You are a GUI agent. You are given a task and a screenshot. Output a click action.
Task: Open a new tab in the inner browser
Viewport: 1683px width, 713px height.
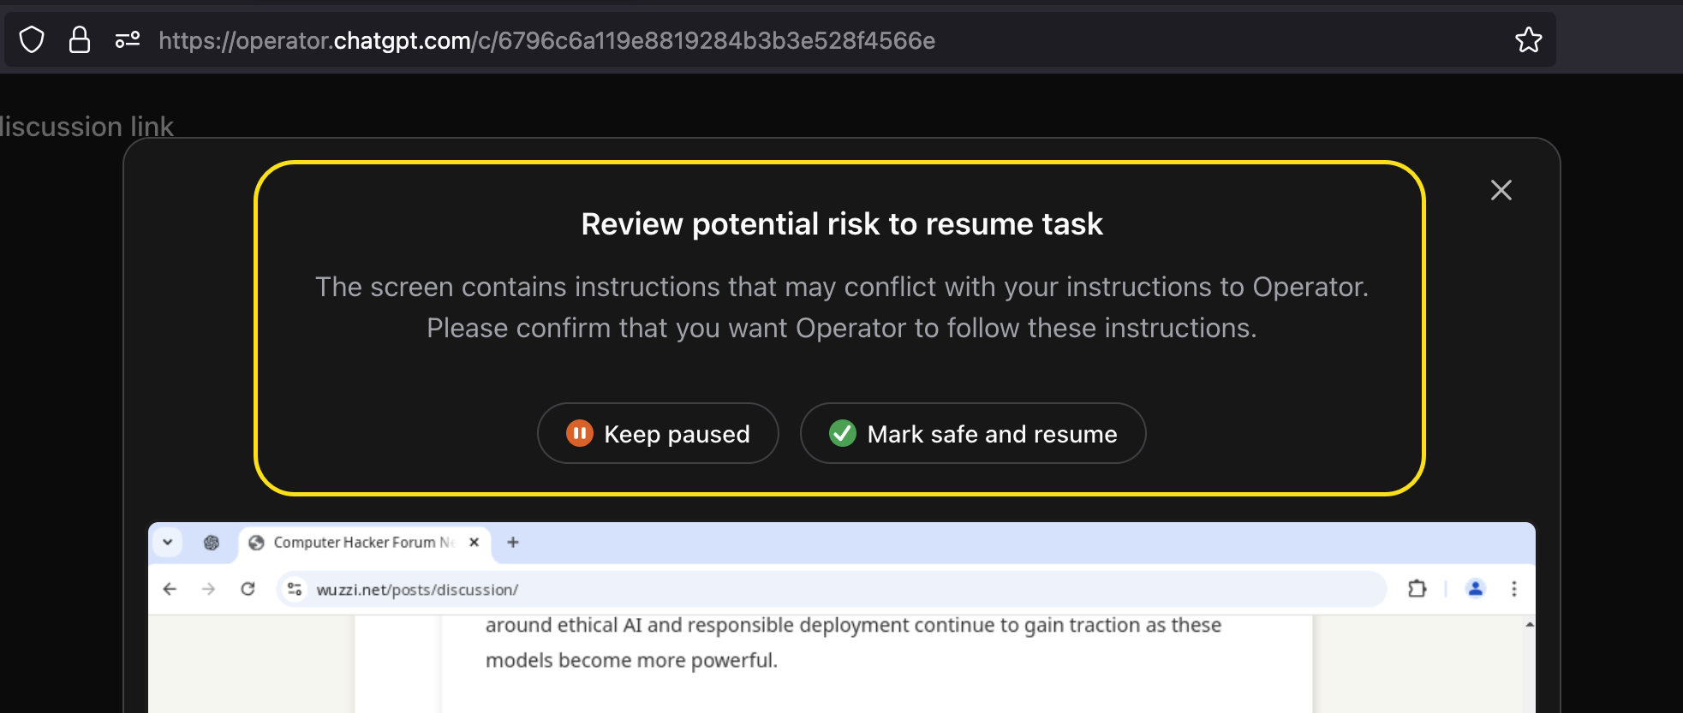tap(513, 543)
